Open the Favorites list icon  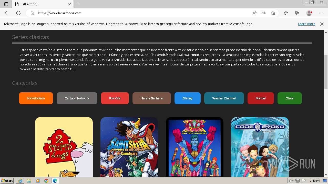tap(286, 13)
